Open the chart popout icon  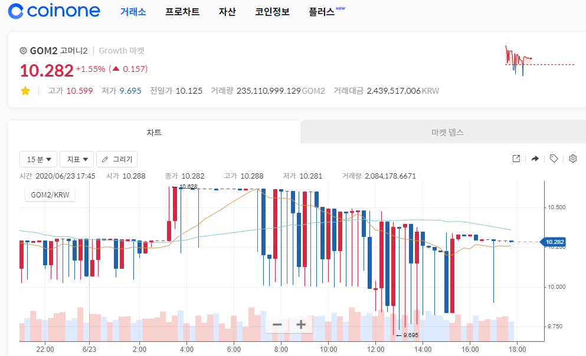coord(516,159)
